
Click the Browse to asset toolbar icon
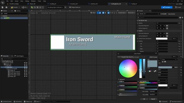click(7, 7)
